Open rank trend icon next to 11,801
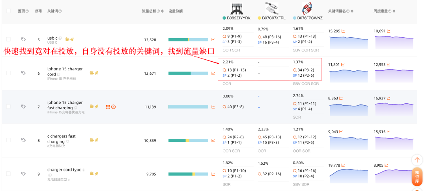 [x=343, y=65]
